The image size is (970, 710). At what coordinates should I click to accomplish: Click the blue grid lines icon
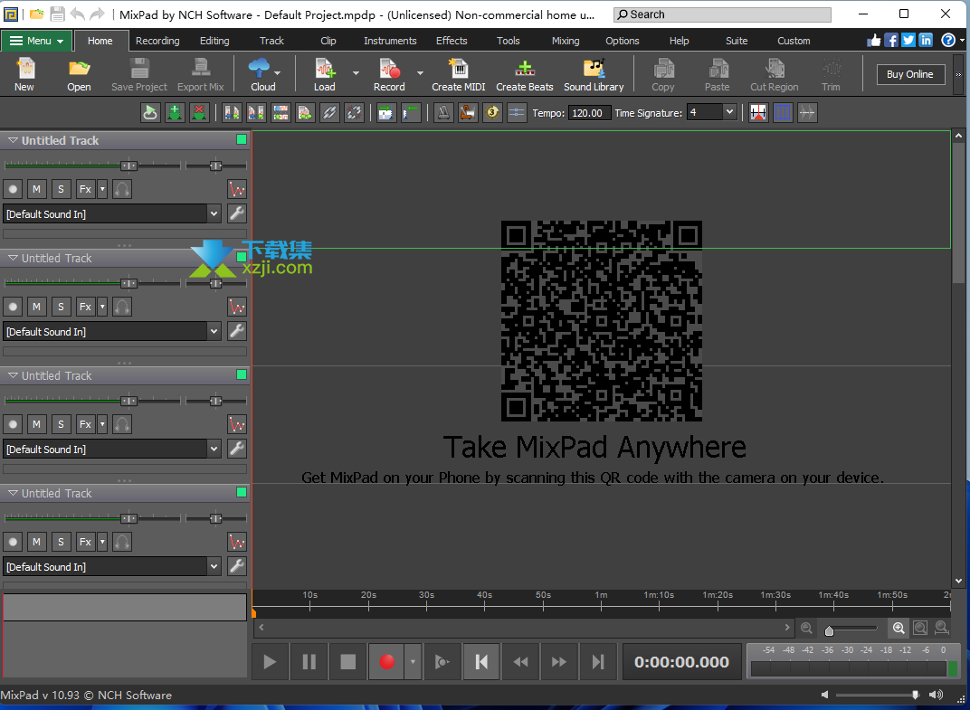(783, 112)
